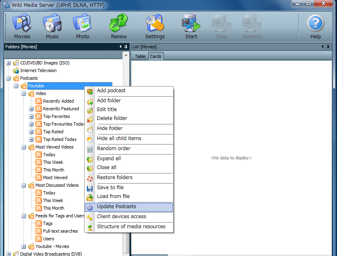Select Delete folder in context menu
This screenshot has width=337, height=256.
click(x=129, y=118)
